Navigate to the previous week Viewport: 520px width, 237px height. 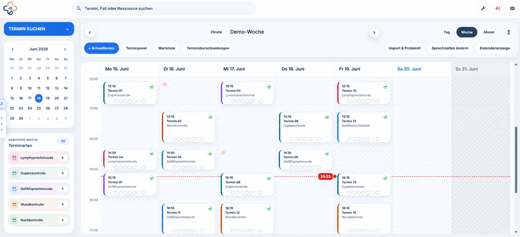[x=90, y=32]
